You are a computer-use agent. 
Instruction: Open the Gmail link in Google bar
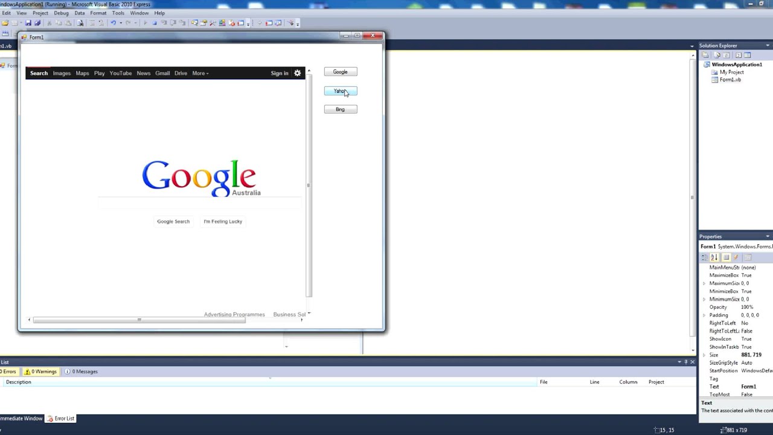162,73
